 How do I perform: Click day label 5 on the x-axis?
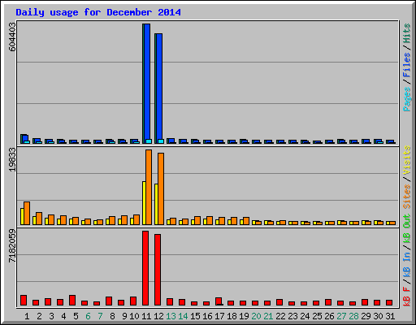[76, 316]
